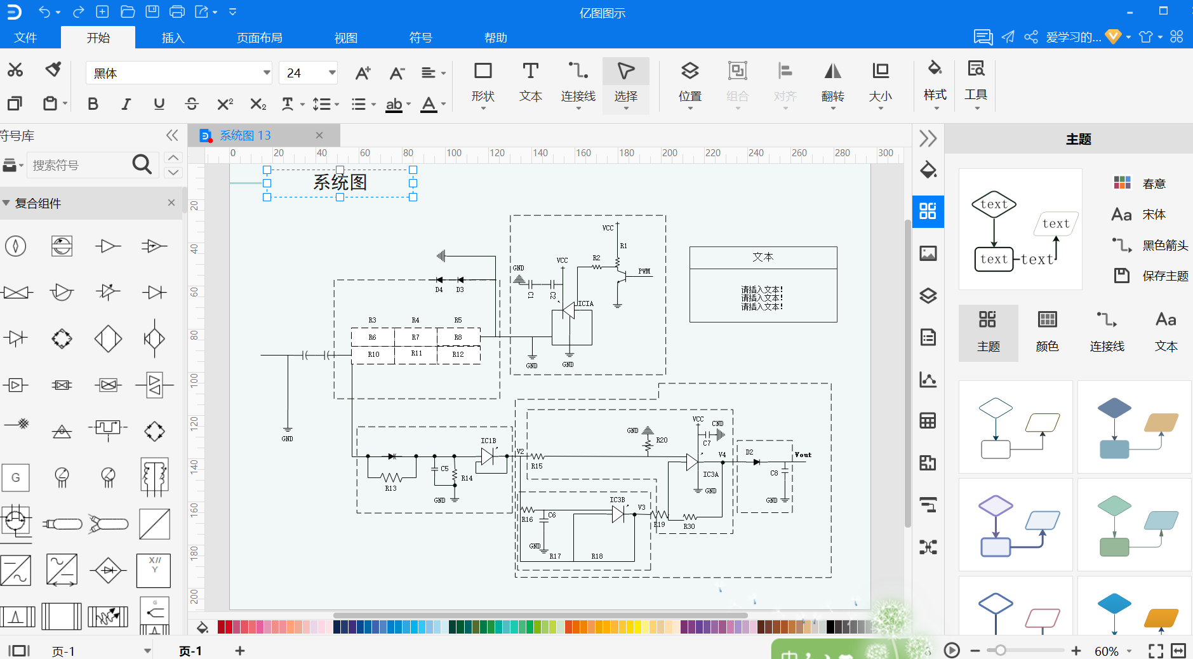
Task: Switch to the 帮助 ribbon tab
Action: (x=496, y=38)
